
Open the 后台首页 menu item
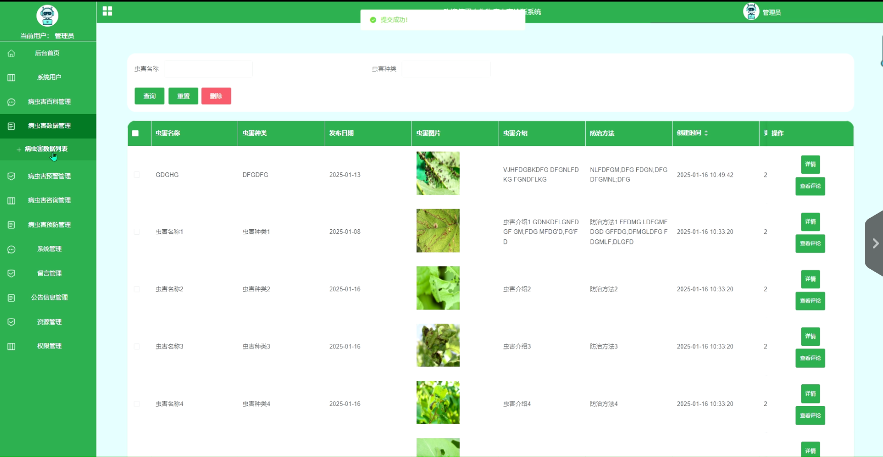pos(48,53)
